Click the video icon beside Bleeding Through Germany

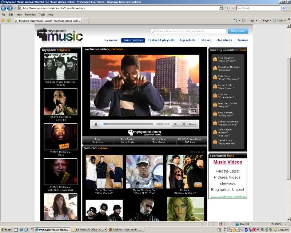[215, 68]
